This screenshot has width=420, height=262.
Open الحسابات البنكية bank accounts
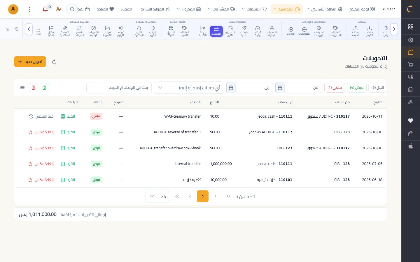(x=272, y=31)
